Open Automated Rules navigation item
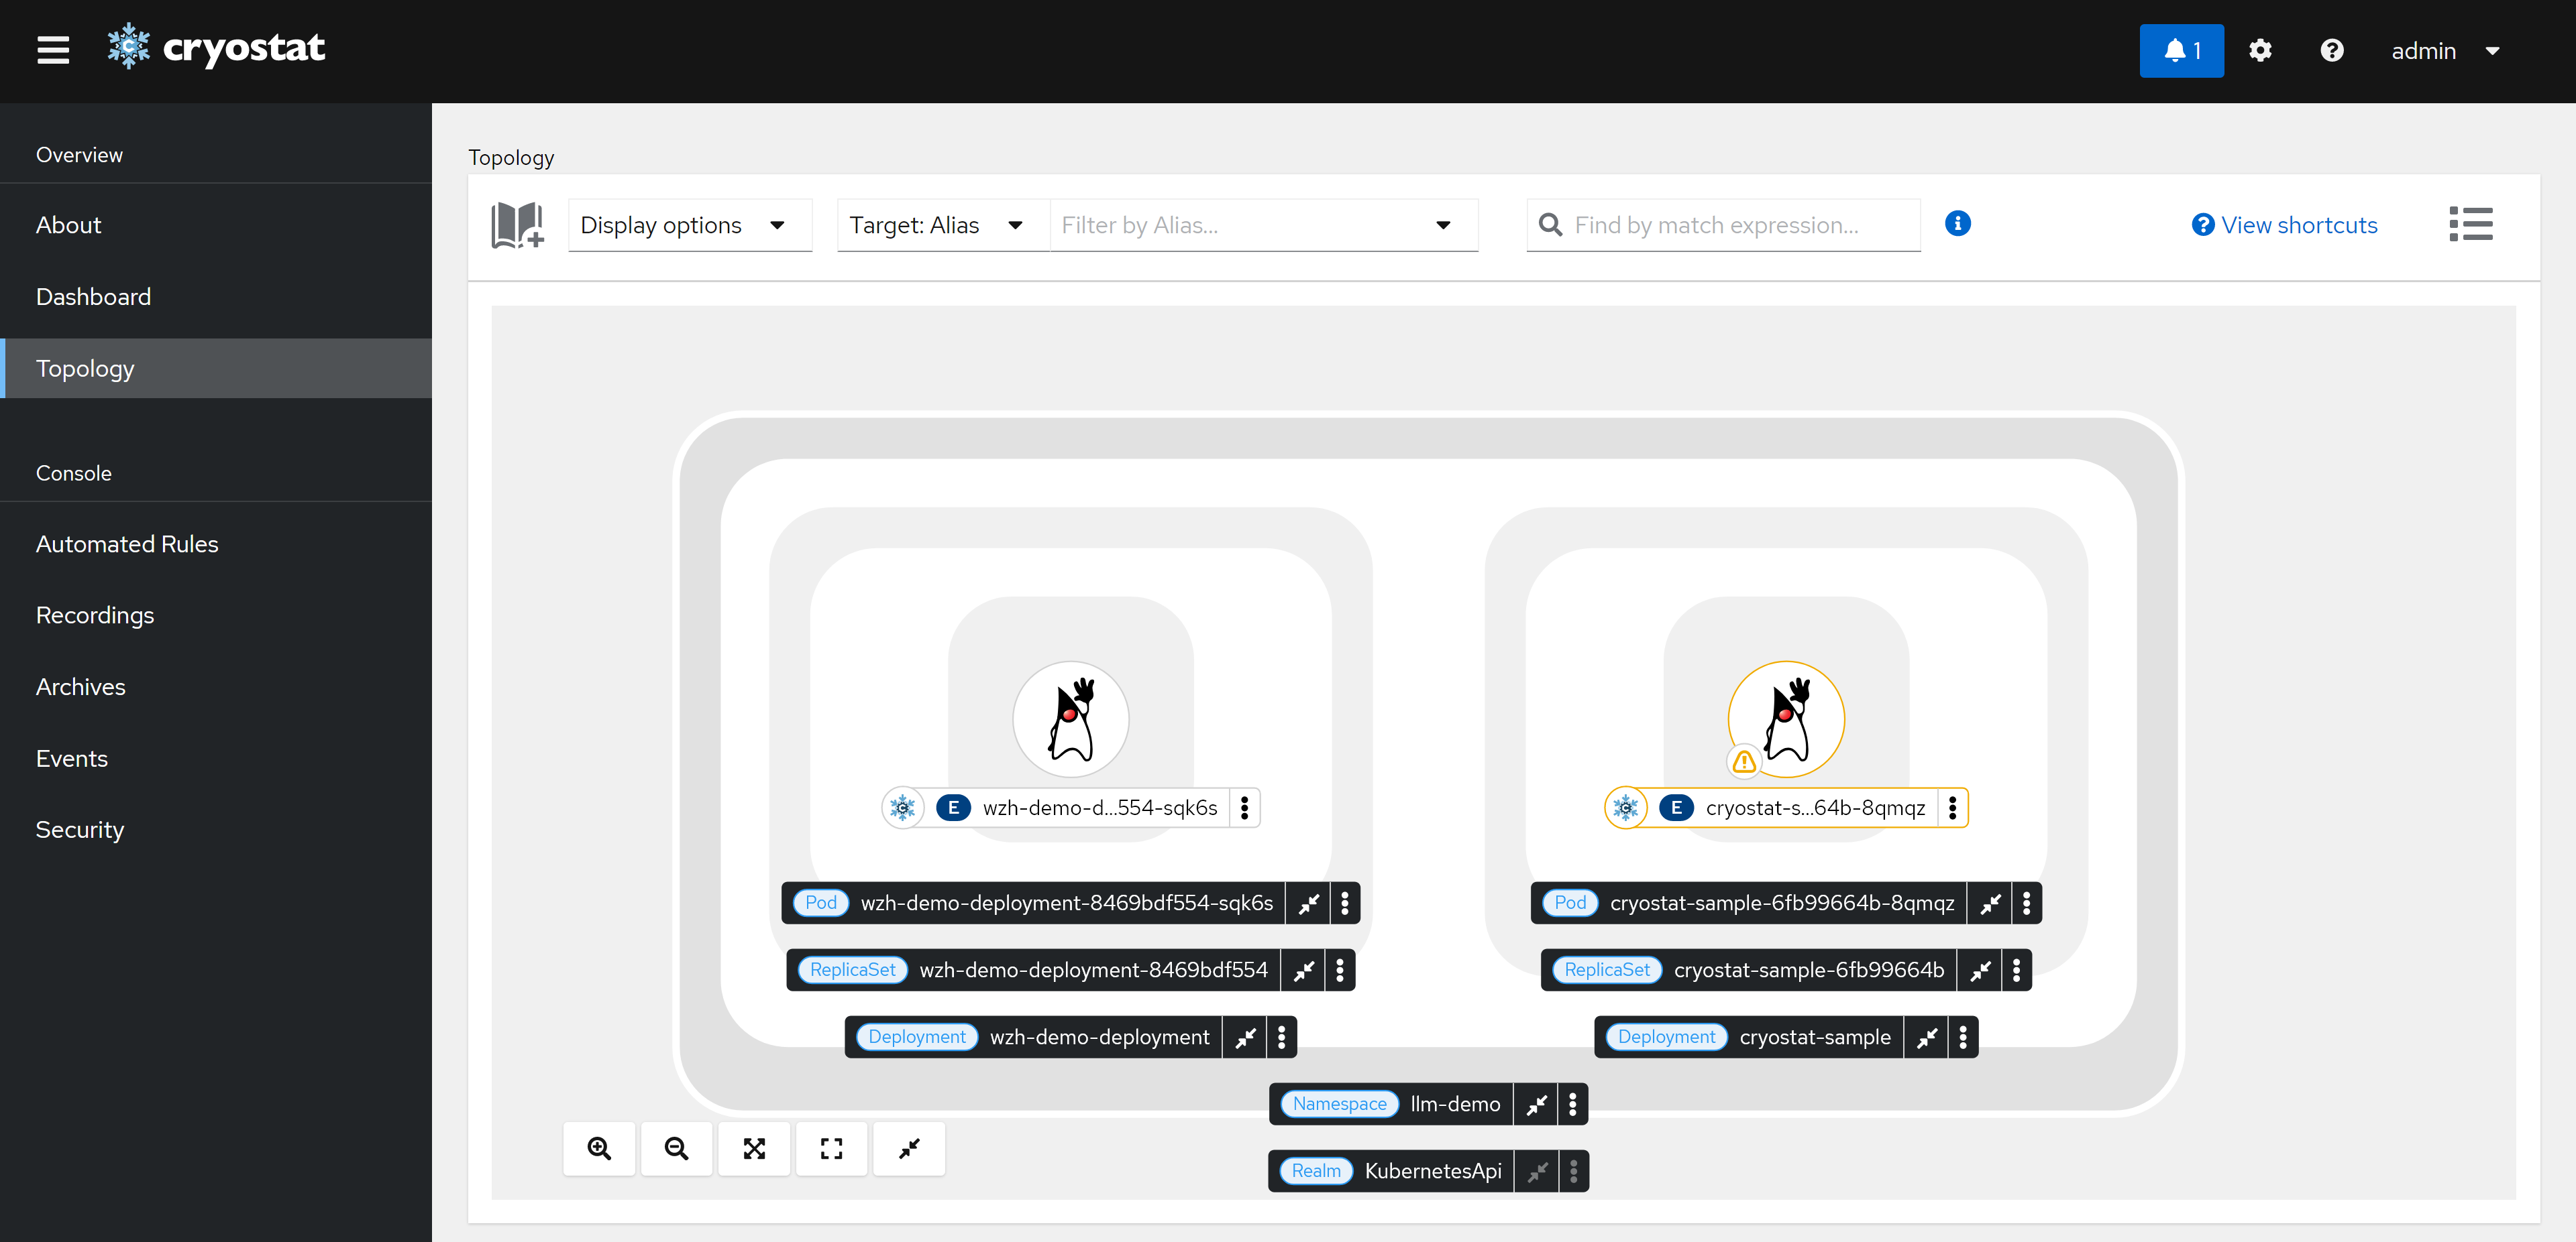Viewport: 2576px width, 1242px height. tap(127, 544)
